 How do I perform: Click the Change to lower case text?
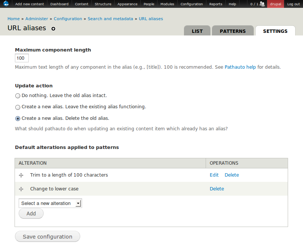point(54,189)
